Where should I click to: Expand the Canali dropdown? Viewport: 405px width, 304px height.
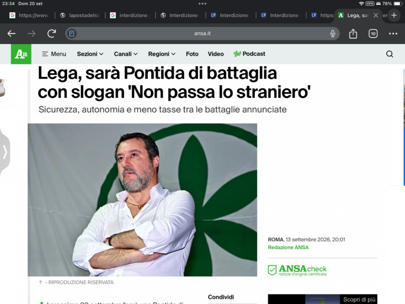pos(126,54)
